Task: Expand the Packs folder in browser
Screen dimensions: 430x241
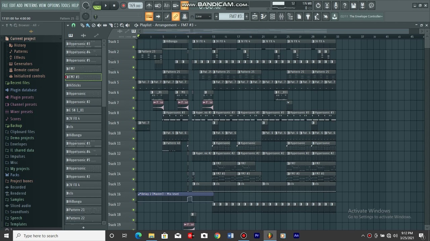Action: point(14,175)
